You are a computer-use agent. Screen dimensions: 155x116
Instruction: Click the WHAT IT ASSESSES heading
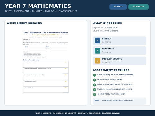pyautogui.click(x=107, y=23)
